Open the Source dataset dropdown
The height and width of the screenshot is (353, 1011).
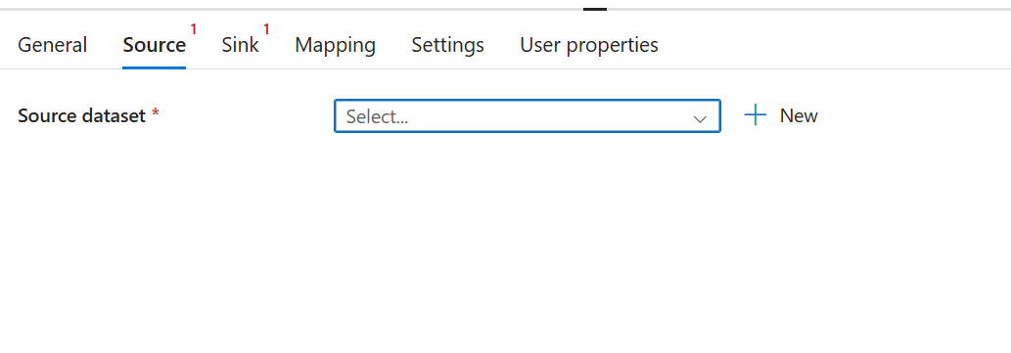pos(527,116)
